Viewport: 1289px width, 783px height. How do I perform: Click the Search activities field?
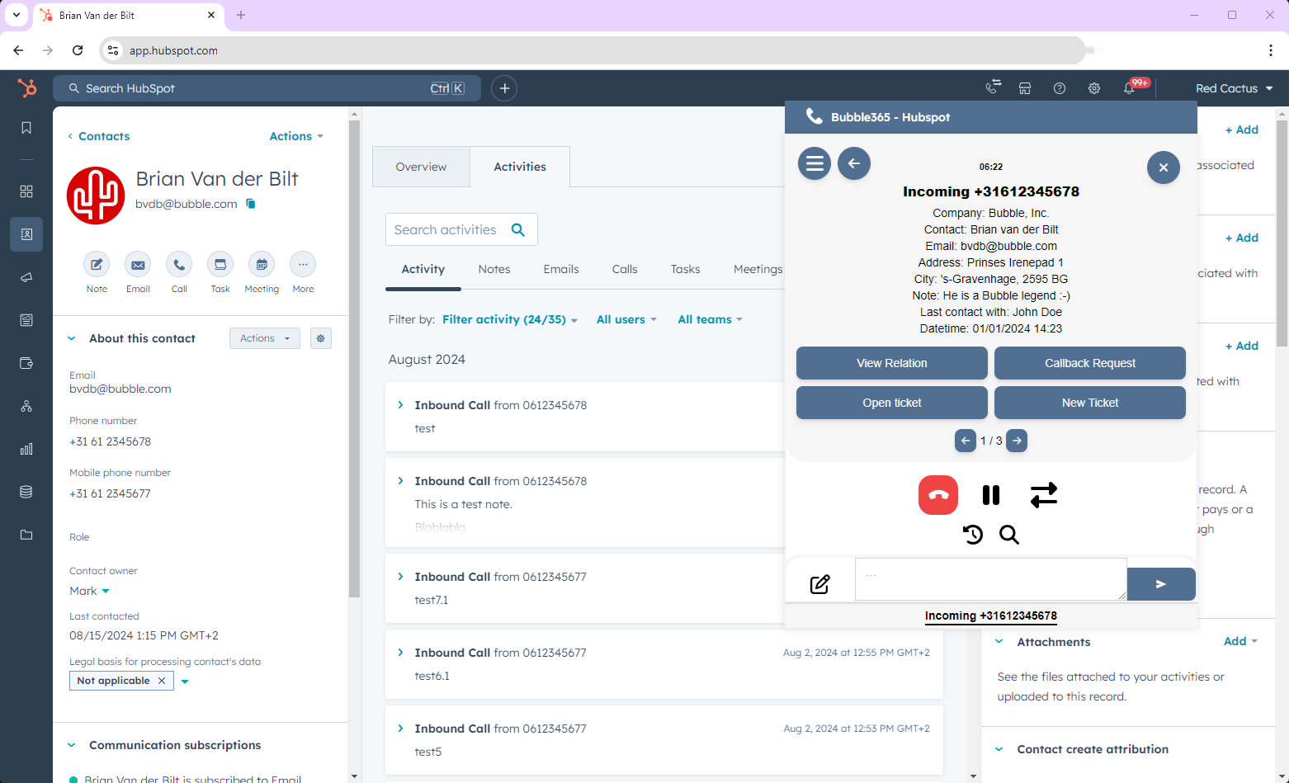450,229
